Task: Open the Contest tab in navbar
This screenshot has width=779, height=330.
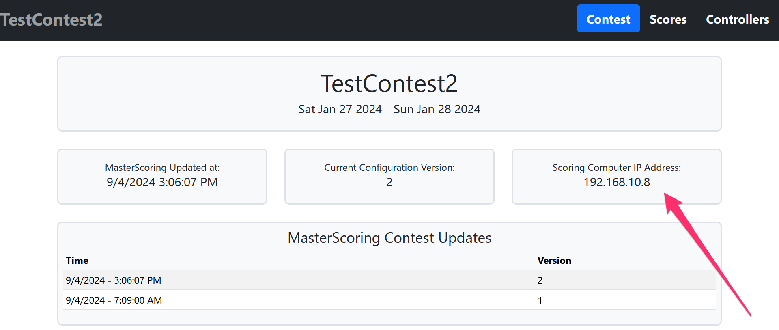Action: pos(608,19)
